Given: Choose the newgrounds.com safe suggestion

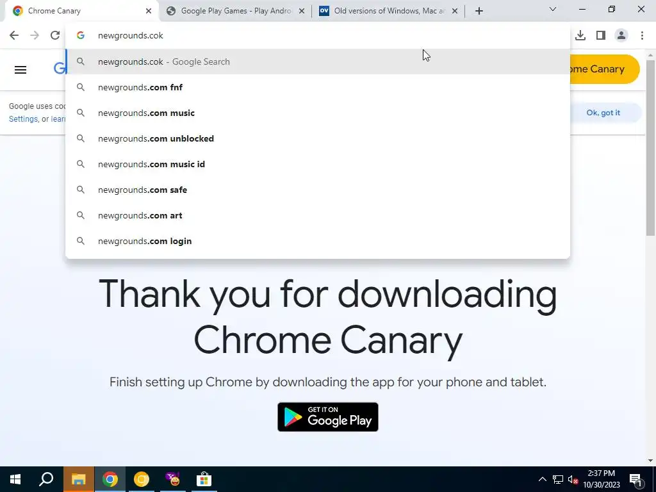Looking at the screenshot, I should (x=318, y=190).
